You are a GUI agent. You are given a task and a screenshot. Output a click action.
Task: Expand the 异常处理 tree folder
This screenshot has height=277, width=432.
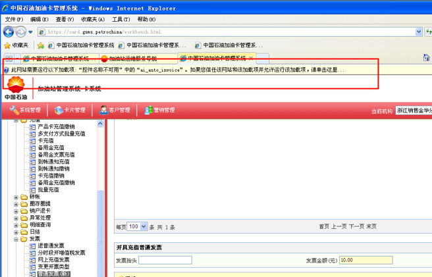pos(16,218)
